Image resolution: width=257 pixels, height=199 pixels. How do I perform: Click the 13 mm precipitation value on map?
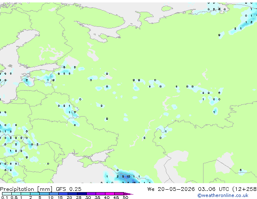click(x=134, y=182)
